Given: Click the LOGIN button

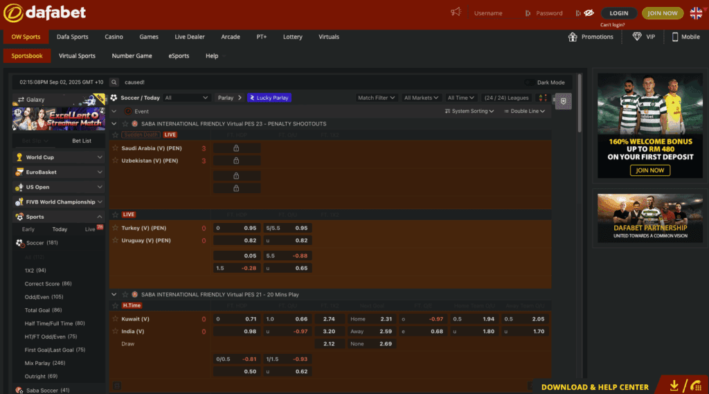Looking at the screenshot, I should click(x=619, y=13).
